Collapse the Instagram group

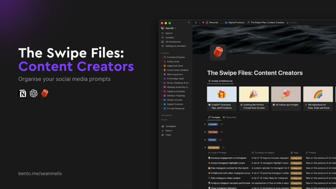click(x=205, y=148)
